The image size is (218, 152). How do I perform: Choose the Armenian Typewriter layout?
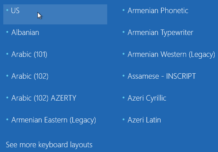(x=160, y=32)
